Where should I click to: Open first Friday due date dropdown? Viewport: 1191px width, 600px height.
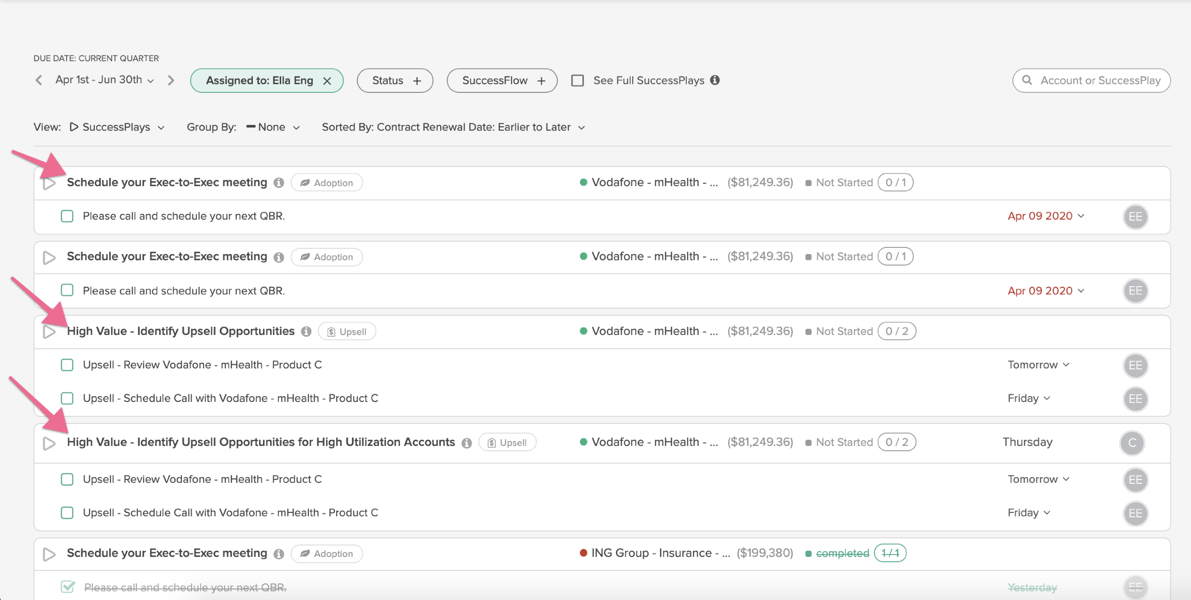(x=1029, y=399)
